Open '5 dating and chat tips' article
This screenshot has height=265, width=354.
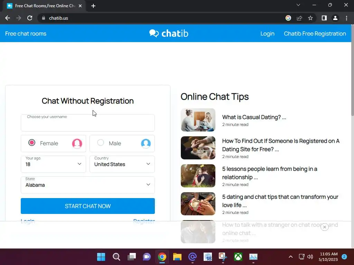(280, 201)
